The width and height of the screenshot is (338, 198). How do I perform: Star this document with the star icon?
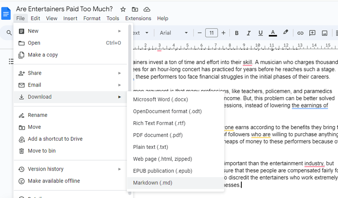[123, 9]
